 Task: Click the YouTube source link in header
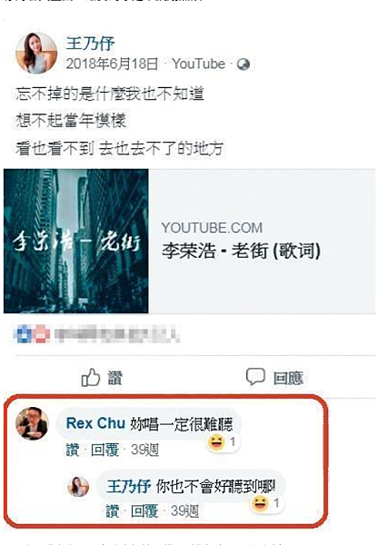click(199, 64)
